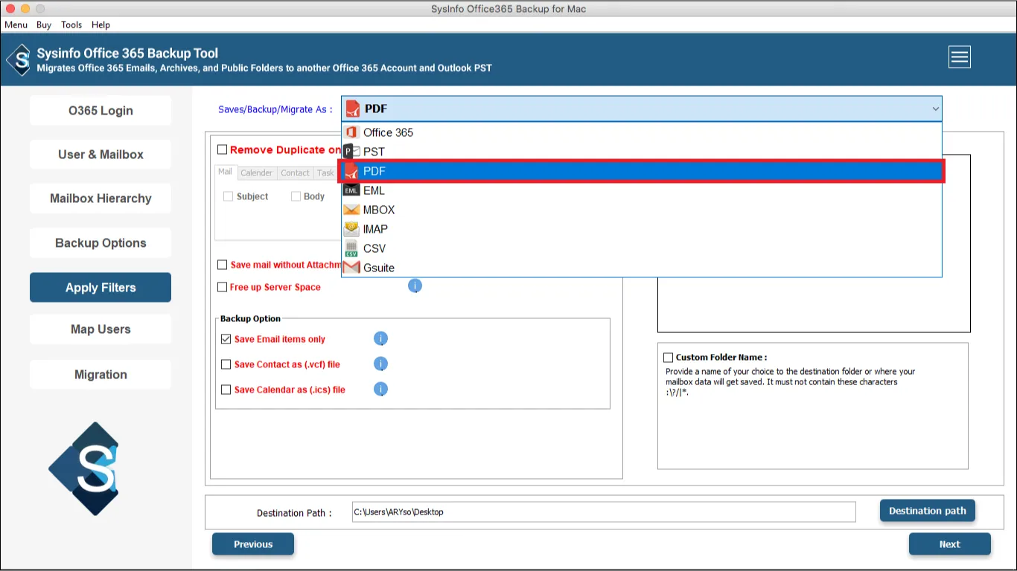Viewport: 1017px width, 571px height.
Task: Collapse the Saves/Backup/Migrate As dropdown arrow
Action: [x=935, y=109]
